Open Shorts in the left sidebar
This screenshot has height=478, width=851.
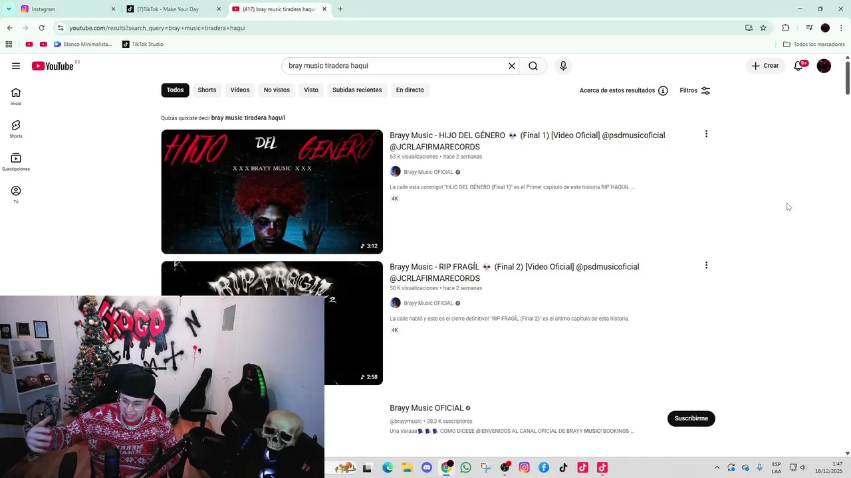point(16,129)
